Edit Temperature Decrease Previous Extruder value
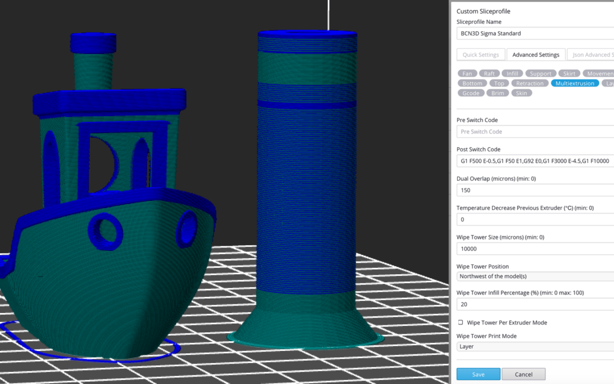Screen dimensions: 614x384 click(536, 220)
